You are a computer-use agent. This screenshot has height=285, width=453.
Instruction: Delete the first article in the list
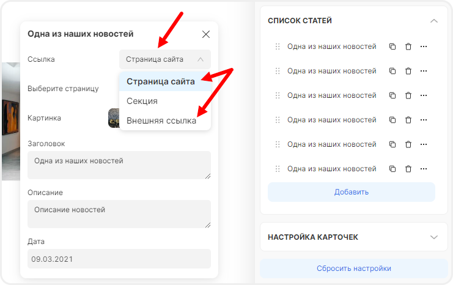click(408, 46)
